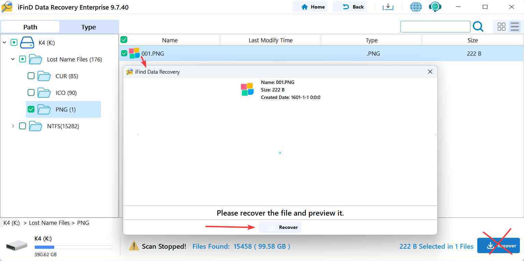Toggle the select-all checkbox in header

click(x=124, y=40)
